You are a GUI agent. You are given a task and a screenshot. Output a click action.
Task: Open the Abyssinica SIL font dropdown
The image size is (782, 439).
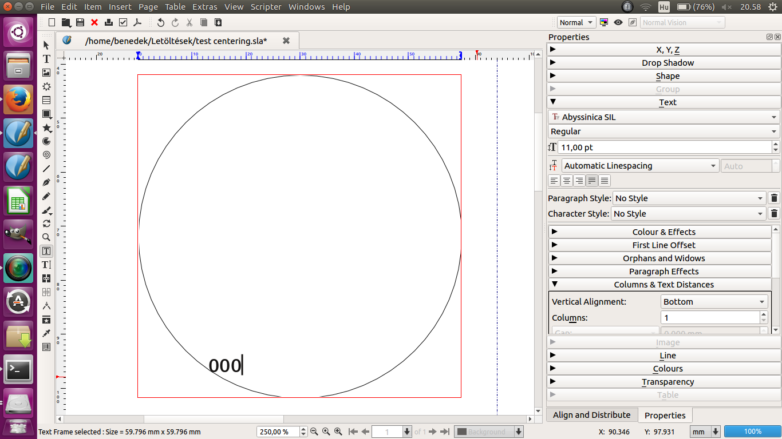coord(664,117)
